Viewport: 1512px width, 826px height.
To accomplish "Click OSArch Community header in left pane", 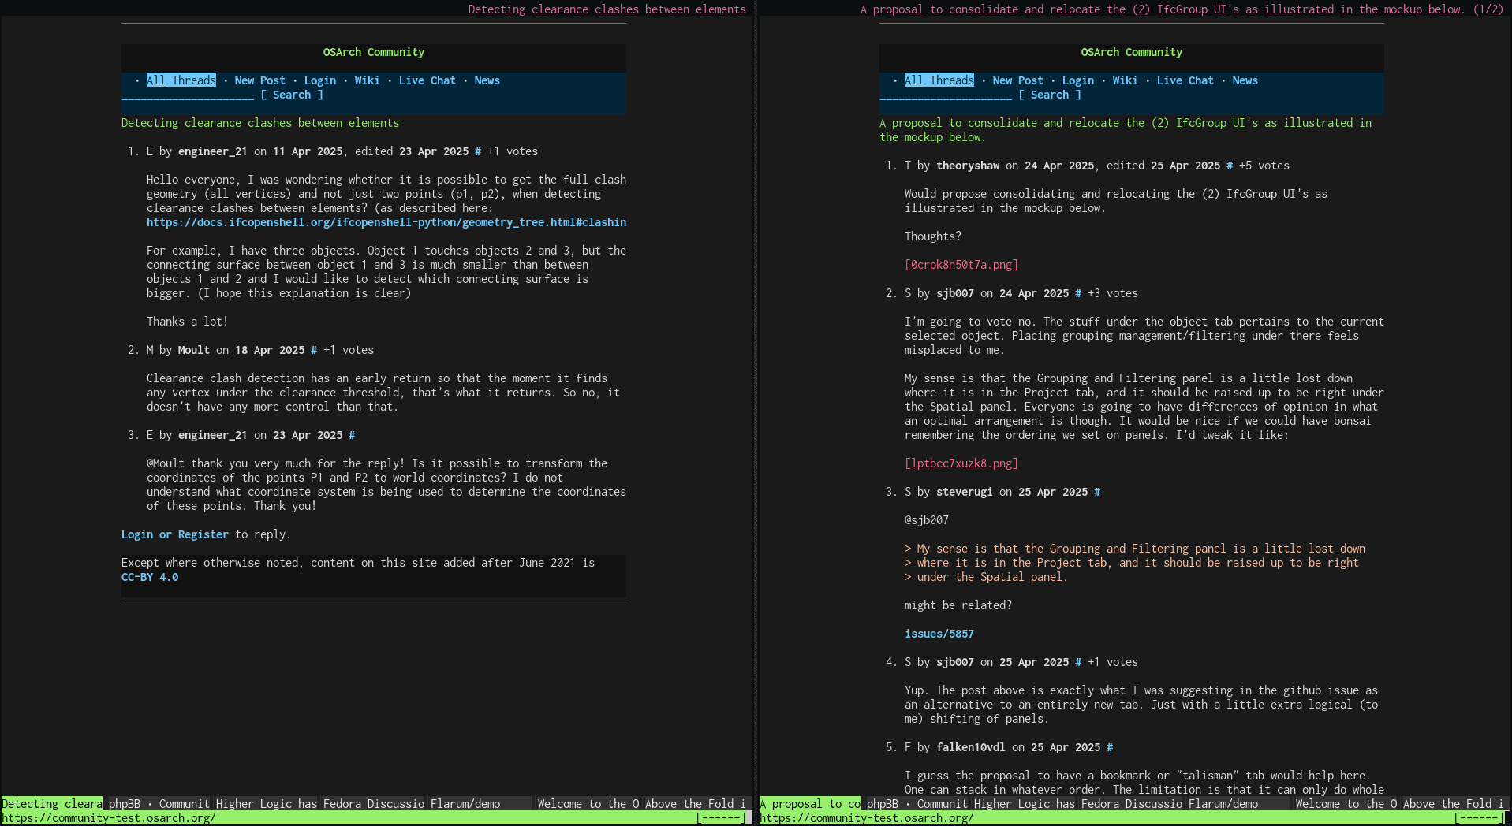I will tap(374, 52).
